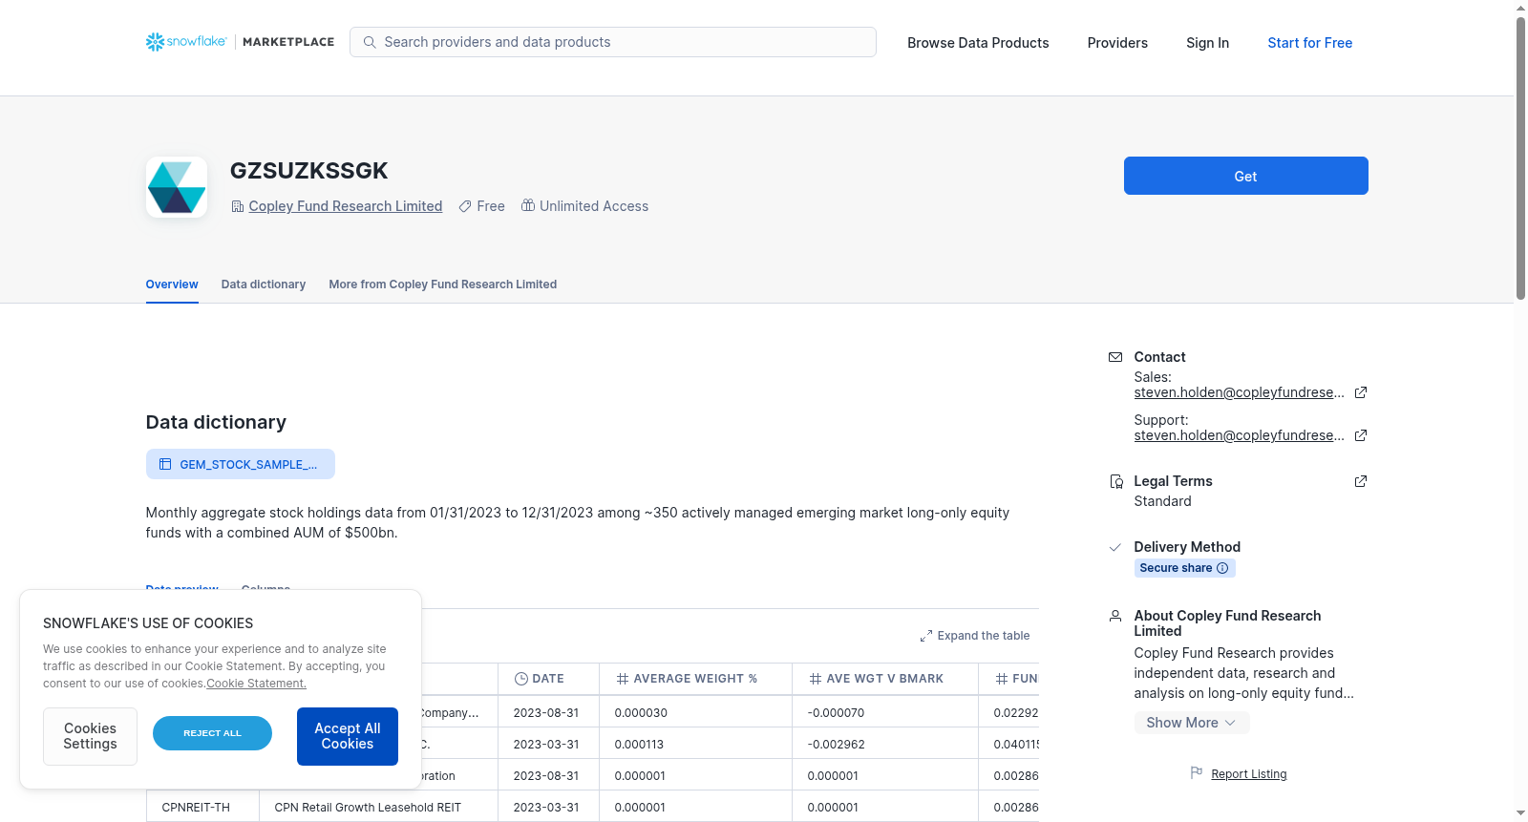Click Start for Free link
1528x822 pixels.
pyautogui.click(x=1310, y=43)
